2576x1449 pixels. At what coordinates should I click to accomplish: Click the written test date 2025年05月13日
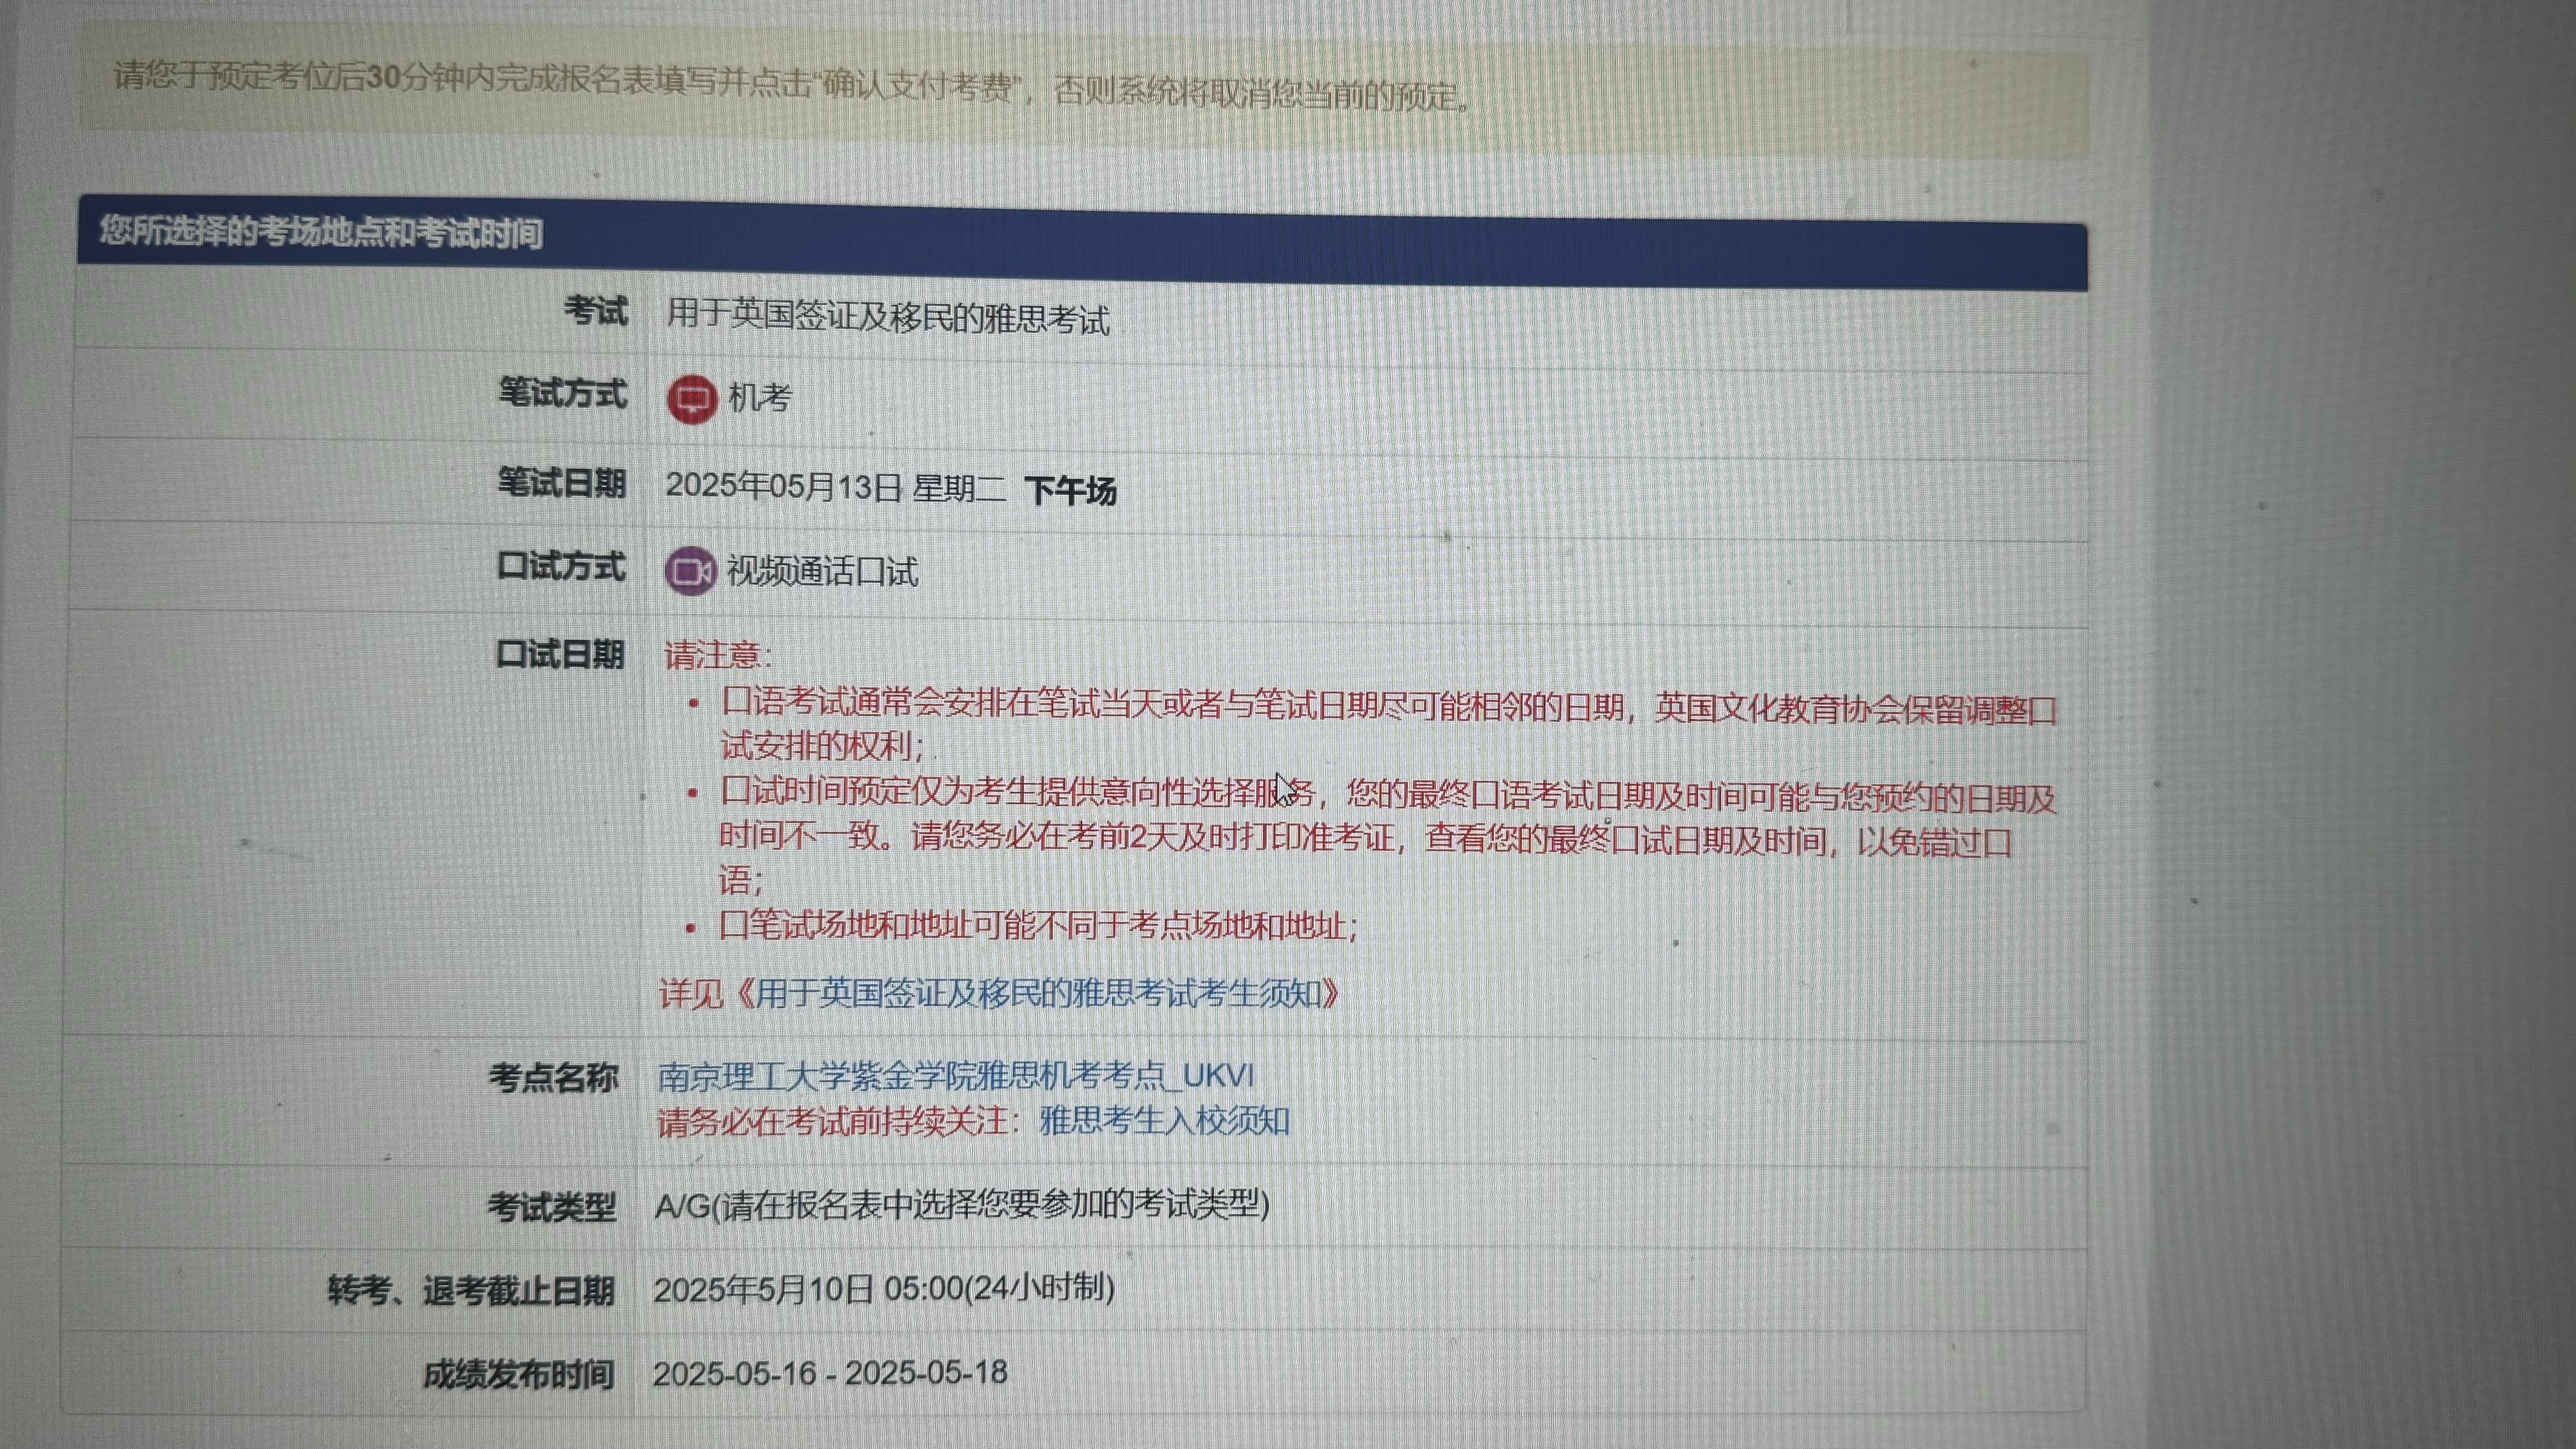784,487
